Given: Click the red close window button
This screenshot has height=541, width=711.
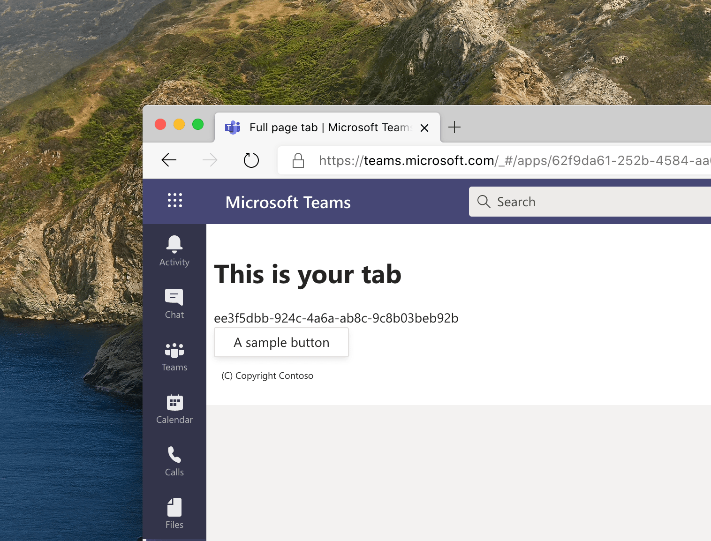Looking at the screenshot, I should 160,124.
